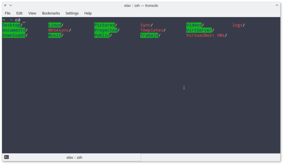Click the Music directory entry
284x165 pixels.
pyautogui.click(x=56, y=35)
